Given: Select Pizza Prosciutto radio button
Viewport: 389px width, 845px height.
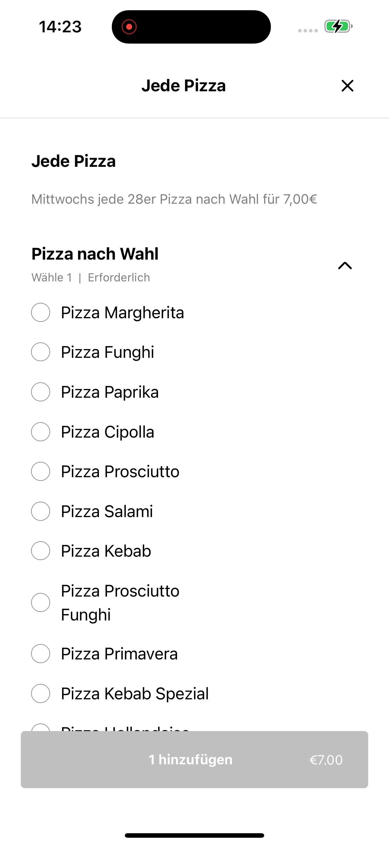Looking at the screenshot, I should point(41,471).
